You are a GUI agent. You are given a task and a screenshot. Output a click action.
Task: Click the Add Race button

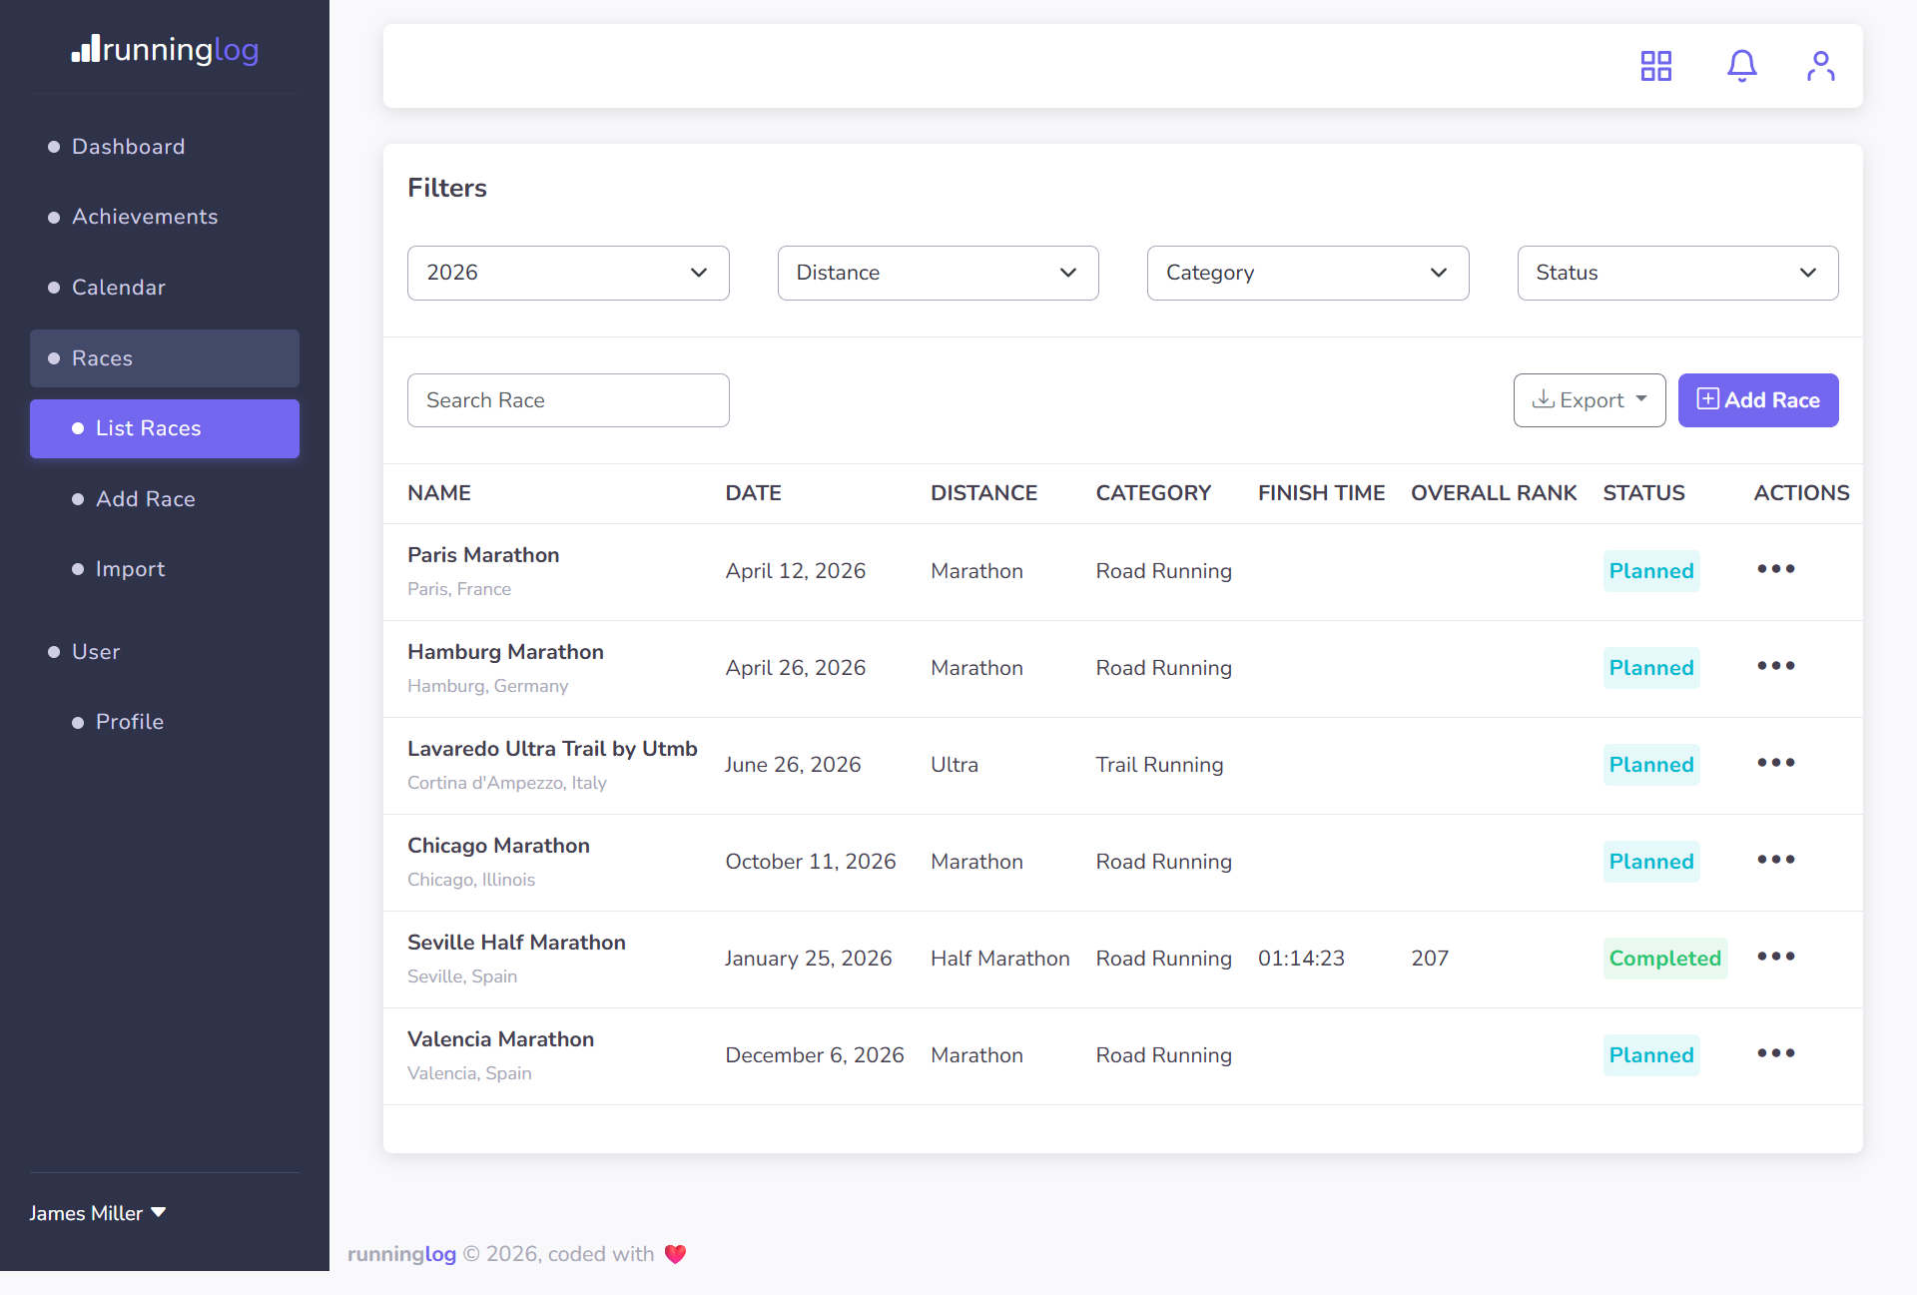click(1758, 399)
